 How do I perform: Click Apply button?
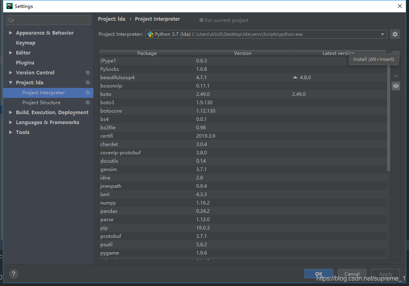(x=385, y=274)
